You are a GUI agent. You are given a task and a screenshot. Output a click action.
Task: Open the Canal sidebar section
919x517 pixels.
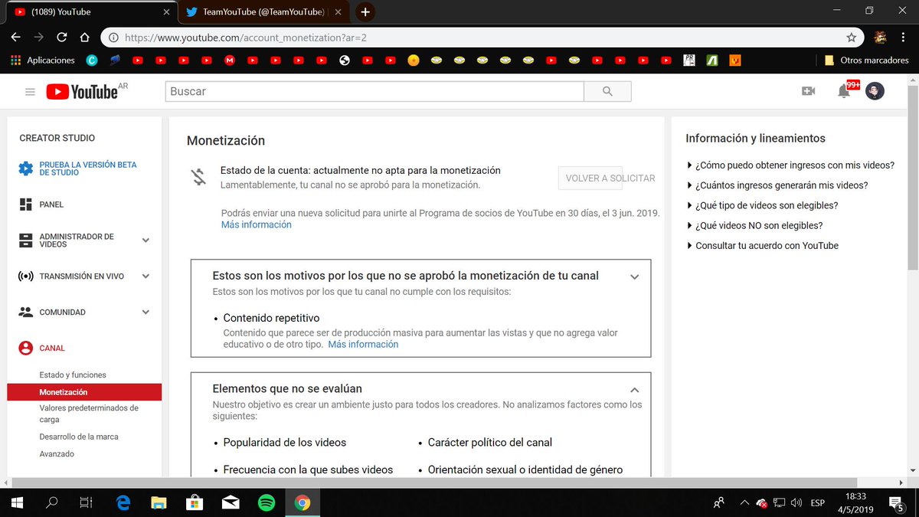[x=52, y=348]
